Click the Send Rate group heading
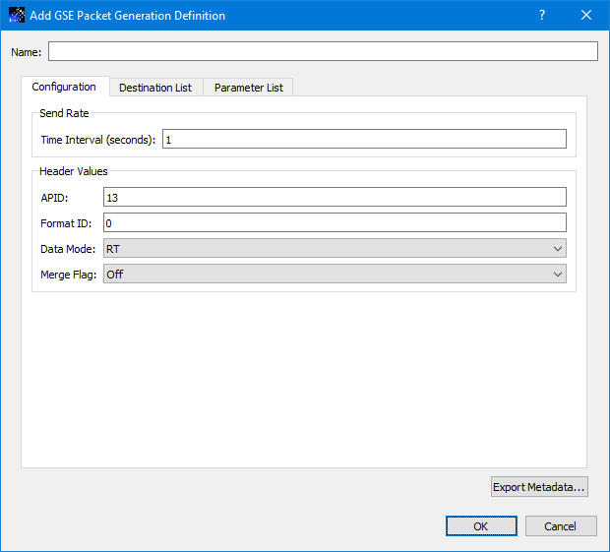This screenshot has height=552, width=610. [64, 114]
